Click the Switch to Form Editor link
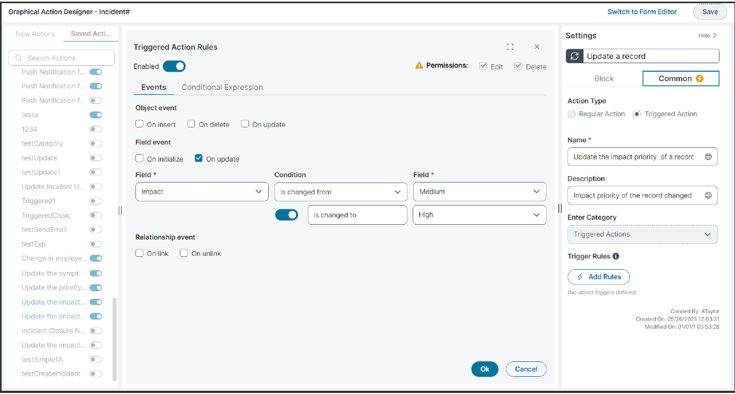The image size is (735, 394). tap(642, 11)
